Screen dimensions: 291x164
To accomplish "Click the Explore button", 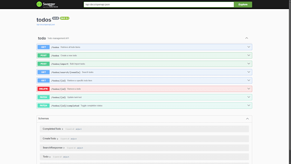I will (x=243, y=4).
